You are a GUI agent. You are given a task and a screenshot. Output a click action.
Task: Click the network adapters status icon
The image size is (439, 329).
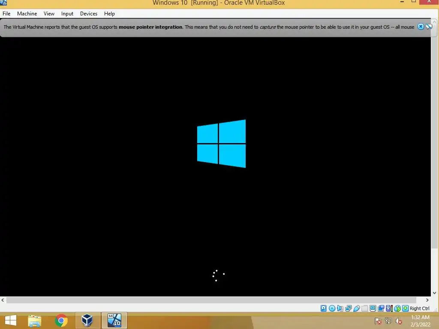pyautogui.click(x=348, y=308)
